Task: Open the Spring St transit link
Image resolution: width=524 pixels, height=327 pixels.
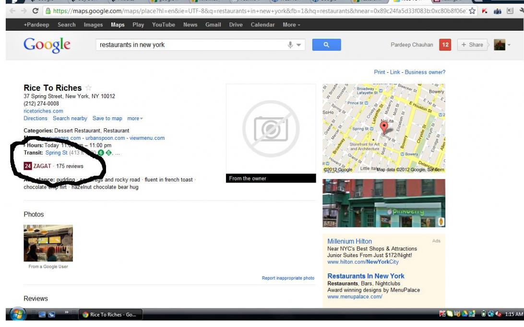Action: (57, 153)
